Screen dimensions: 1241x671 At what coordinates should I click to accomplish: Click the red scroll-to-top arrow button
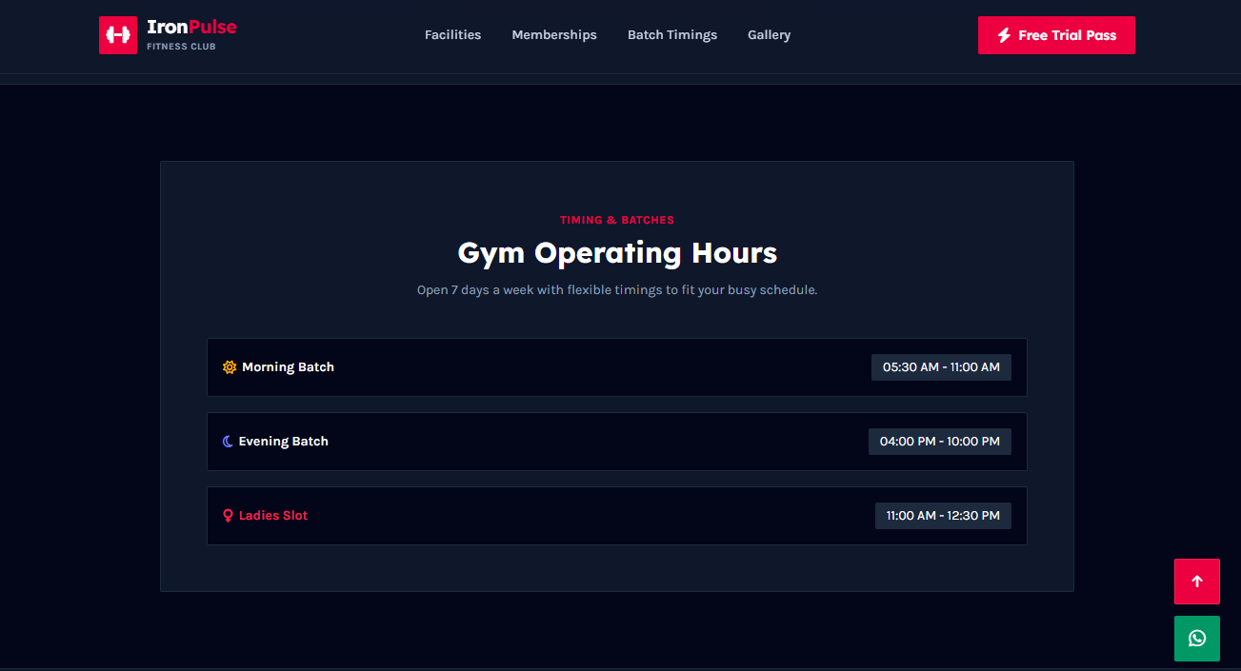pos(1197,582)
